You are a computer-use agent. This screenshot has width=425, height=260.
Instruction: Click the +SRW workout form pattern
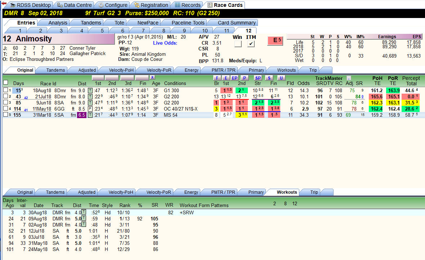[187, 212]
